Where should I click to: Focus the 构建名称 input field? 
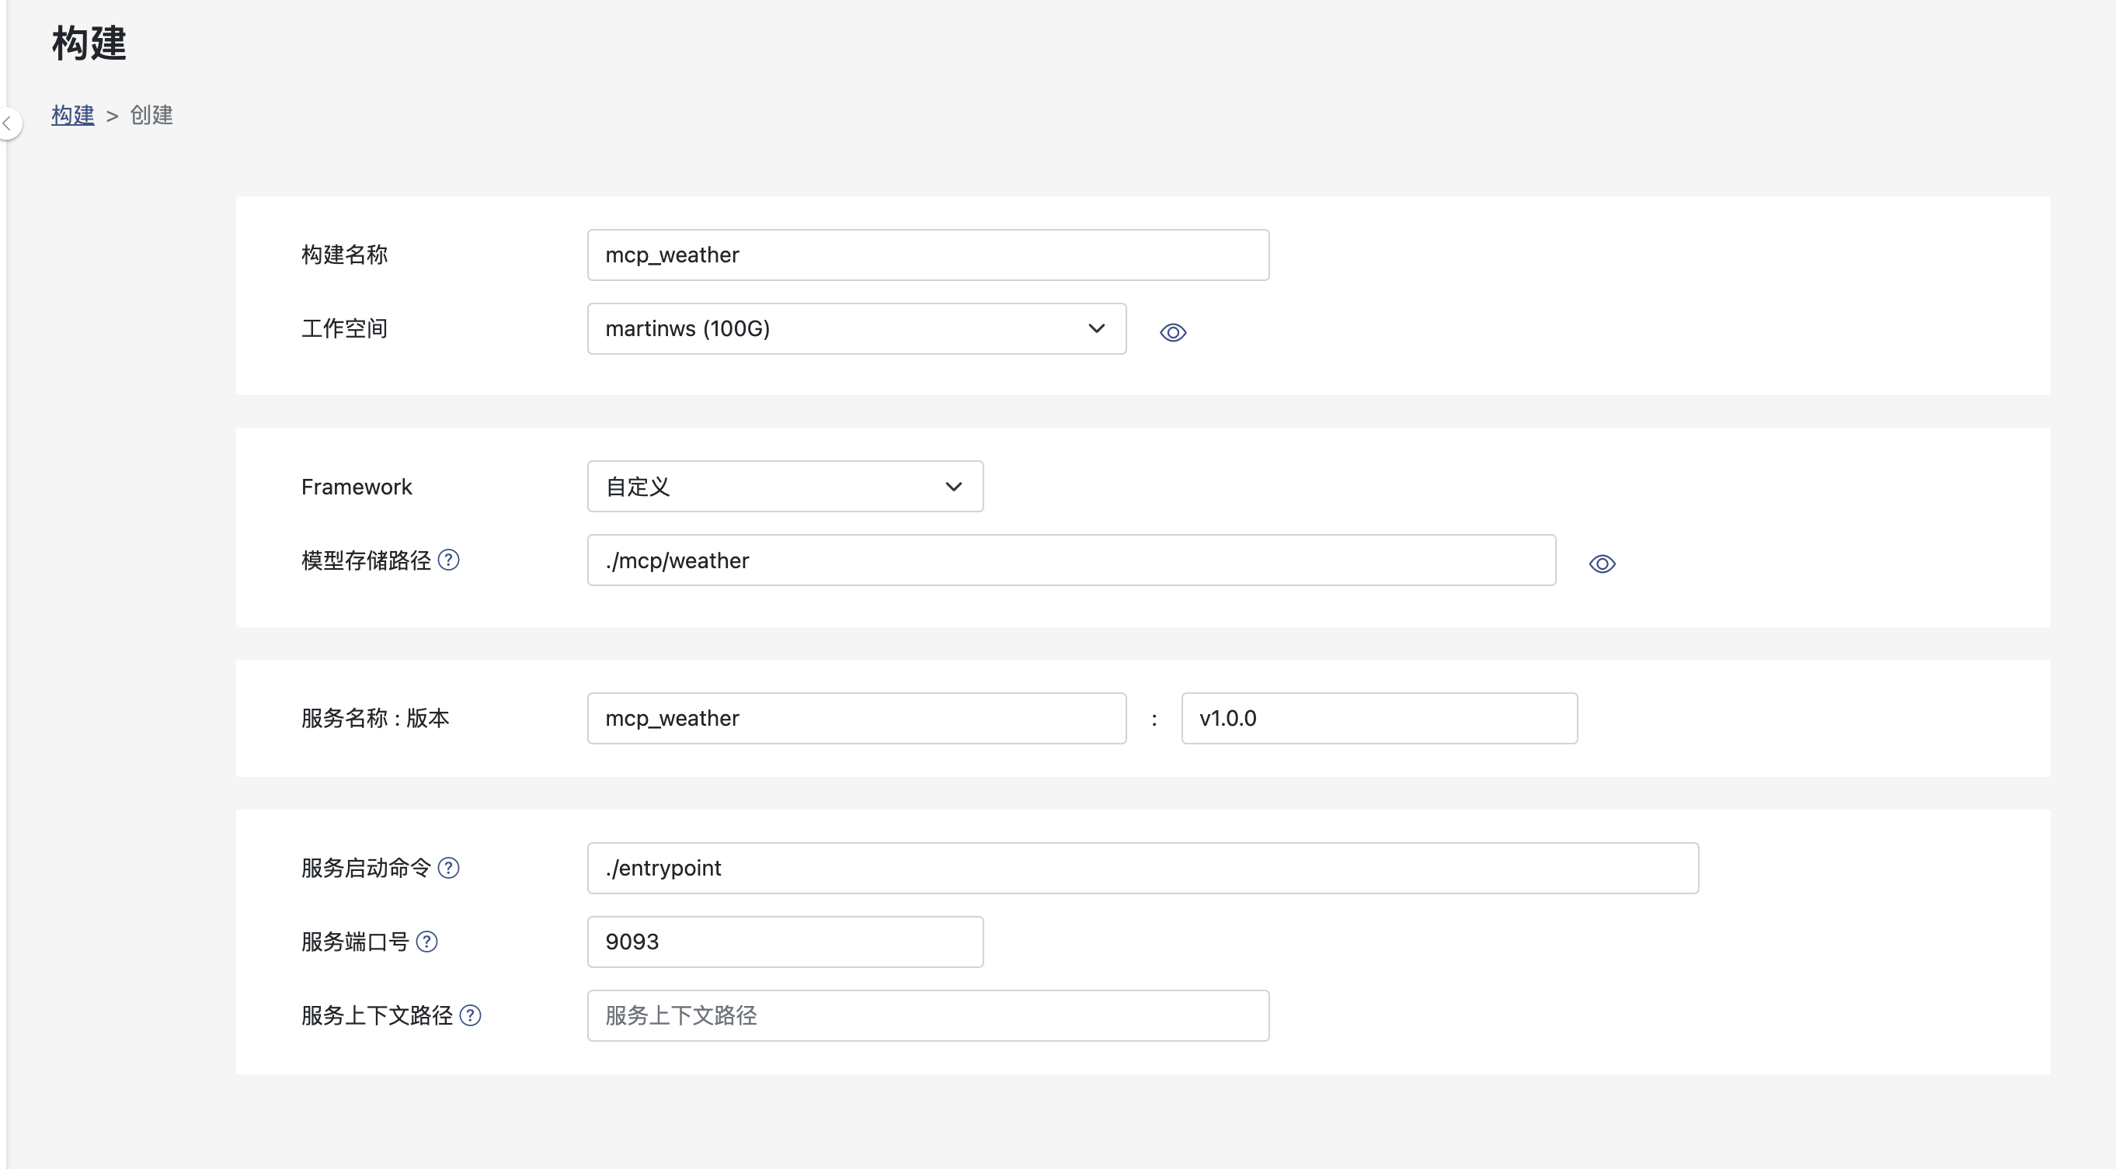pyautogui.click(x=927, y=255)
